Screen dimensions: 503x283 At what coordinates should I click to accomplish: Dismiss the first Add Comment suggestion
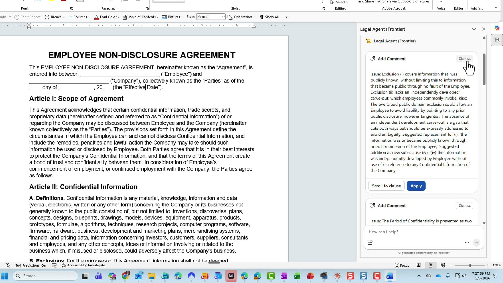pos(464,59)
